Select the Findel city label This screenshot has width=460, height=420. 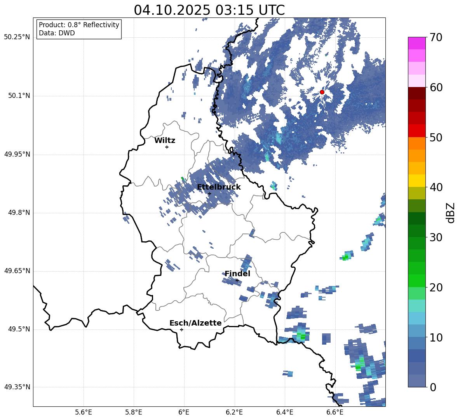[x=237, y=274]
